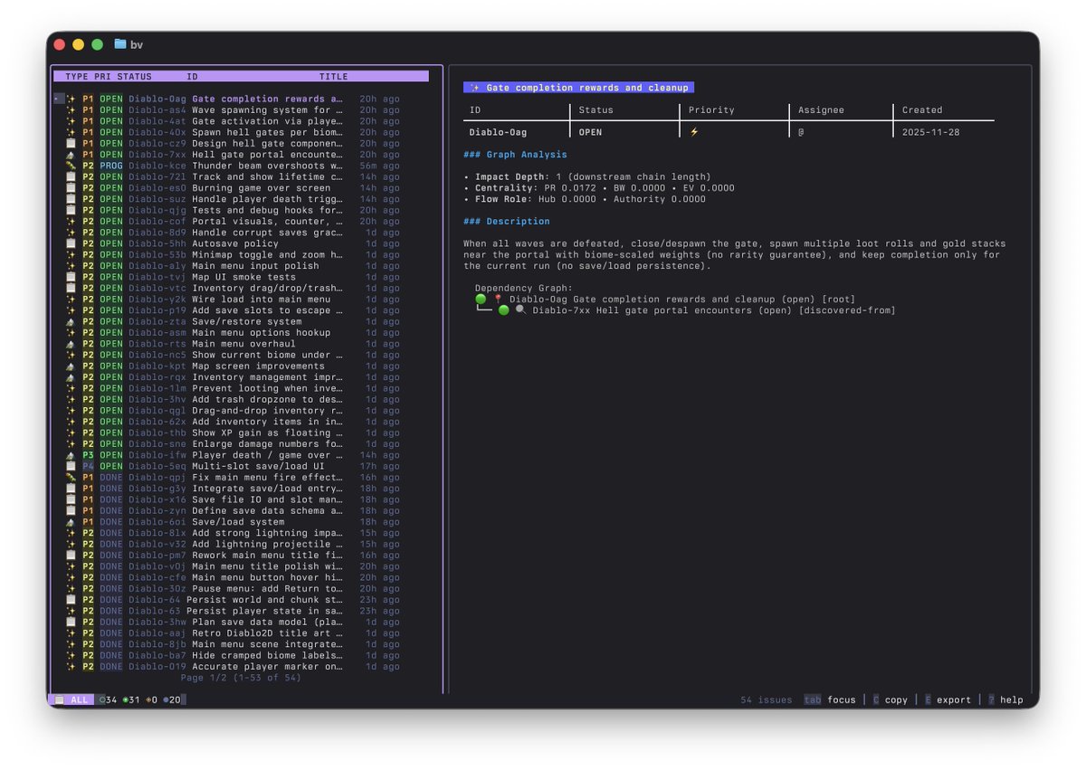Click the export shortcut in footer
Image resolution: width=1086 pixels, height=770 pixels.
pos(948,700)
